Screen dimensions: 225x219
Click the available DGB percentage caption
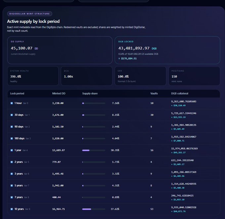(138, 54)
